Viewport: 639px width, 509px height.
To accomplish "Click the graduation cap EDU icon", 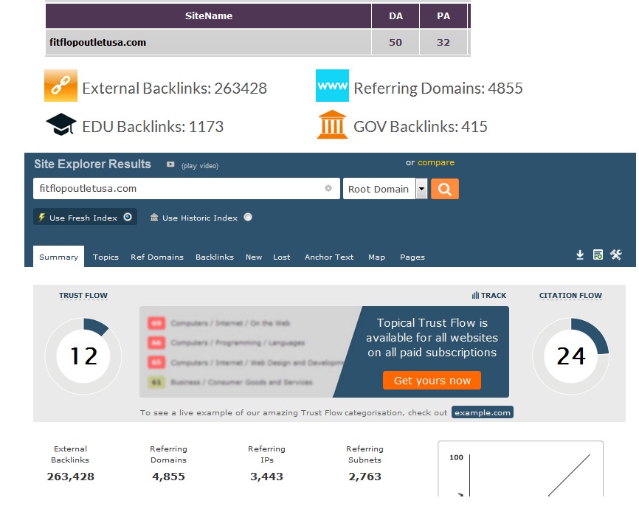I will coord(61,124).
